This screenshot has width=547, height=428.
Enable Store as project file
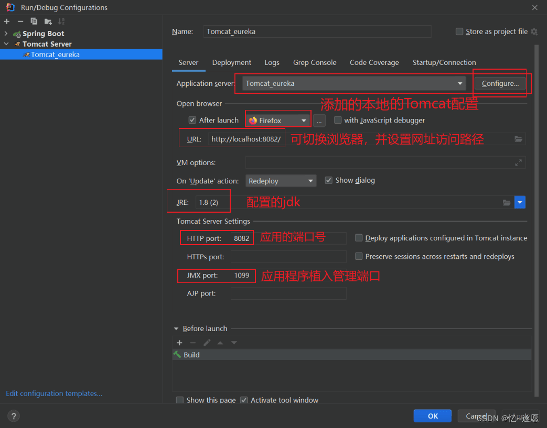(459, 32)
